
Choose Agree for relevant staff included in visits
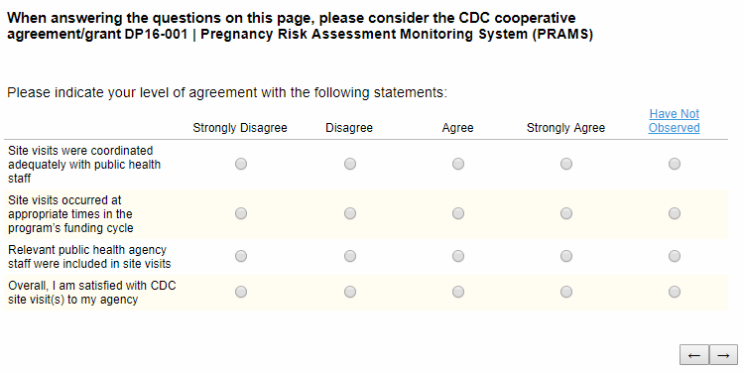click(x=458, y=256)
